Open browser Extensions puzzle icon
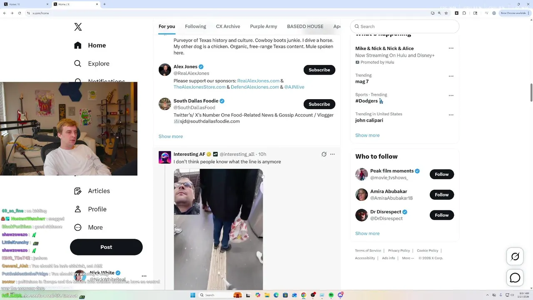The width and height of the screenshot is (533, 300). tap(464, 13)
